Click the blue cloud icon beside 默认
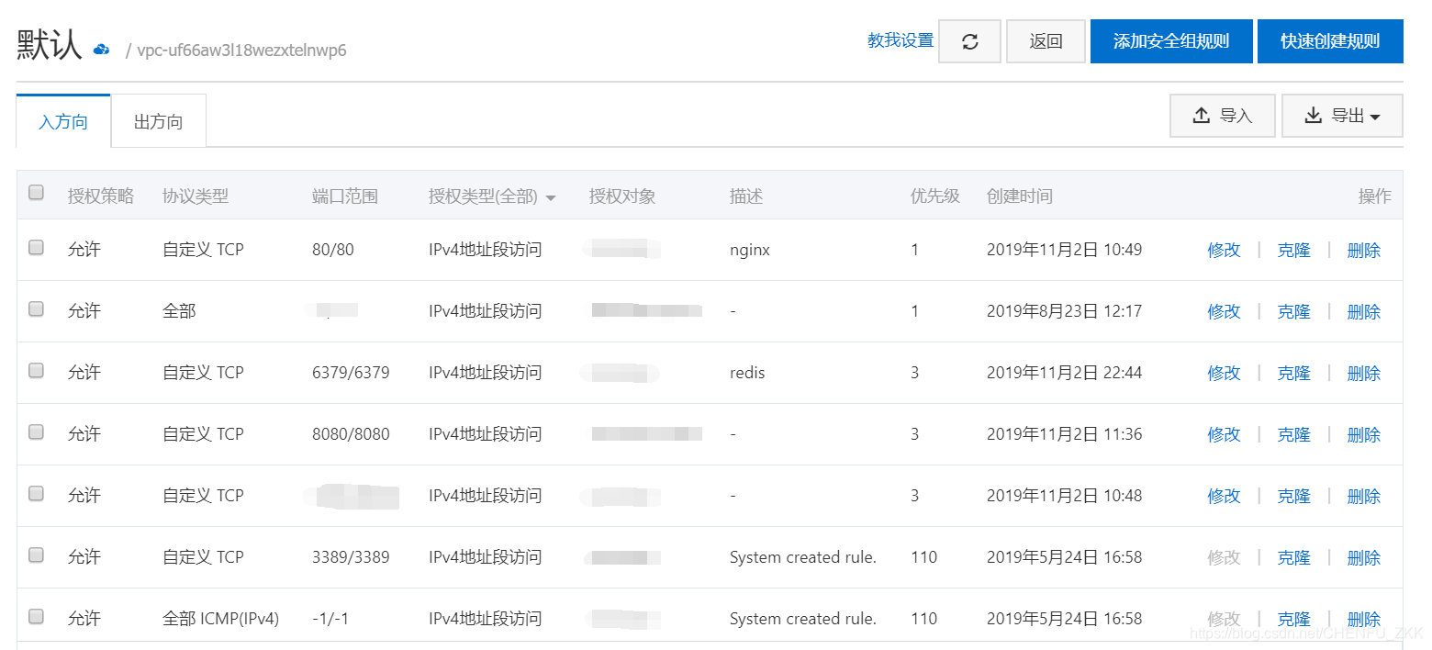 102,49
